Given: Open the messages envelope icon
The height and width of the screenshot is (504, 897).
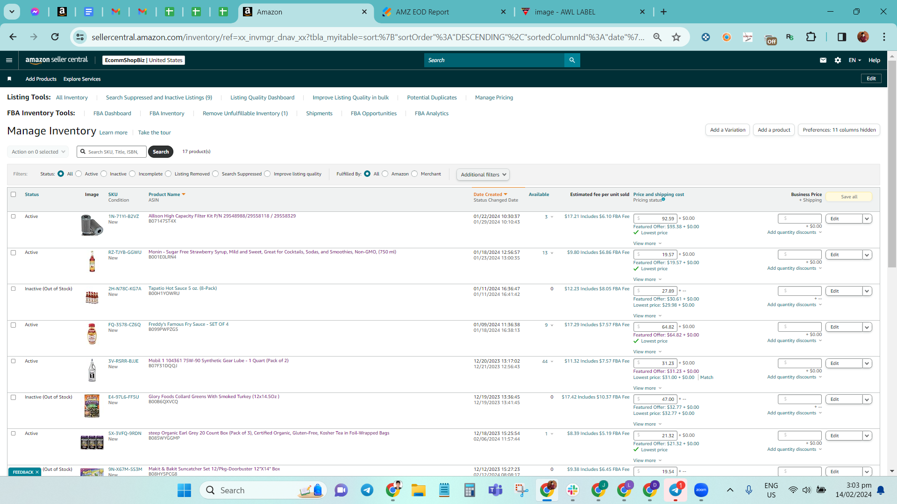Looking at the screenshot, I should (x=823, y=60).
